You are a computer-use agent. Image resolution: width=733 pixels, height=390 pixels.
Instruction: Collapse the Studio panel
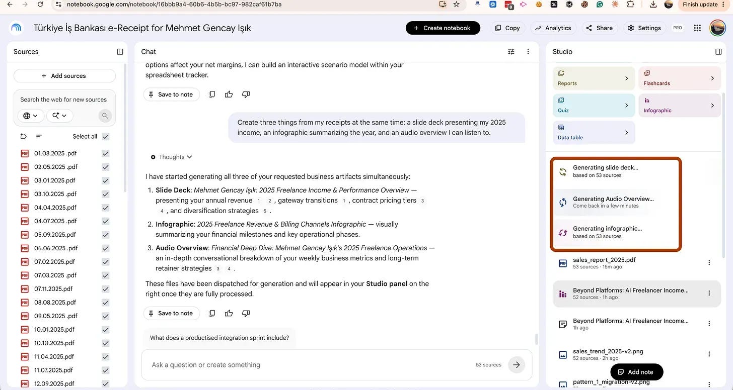[718, 52]
